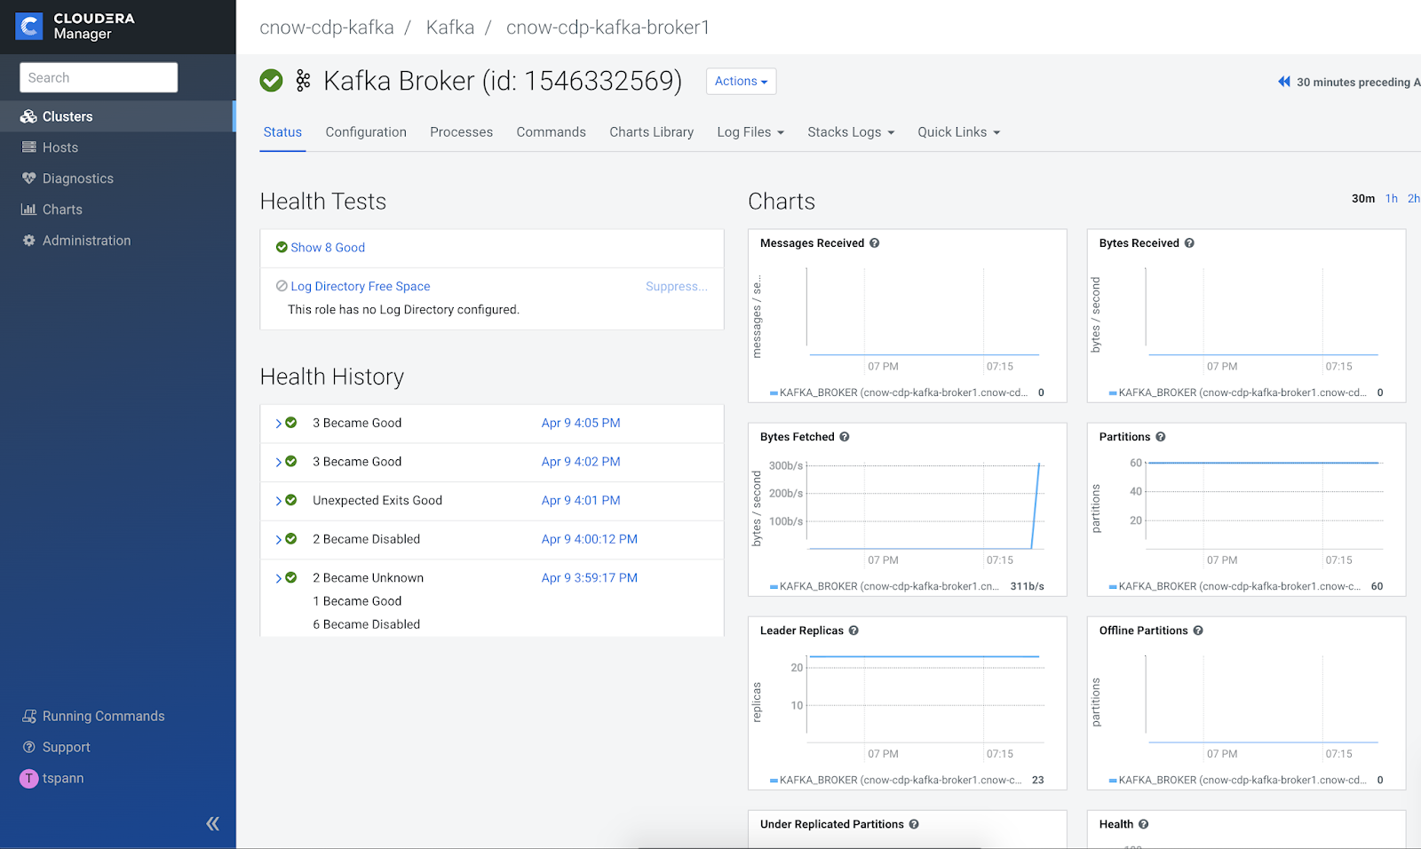Click the Bytes Fetched help icon
This screenshot has width=1421, height=849.
click(845, 437)
